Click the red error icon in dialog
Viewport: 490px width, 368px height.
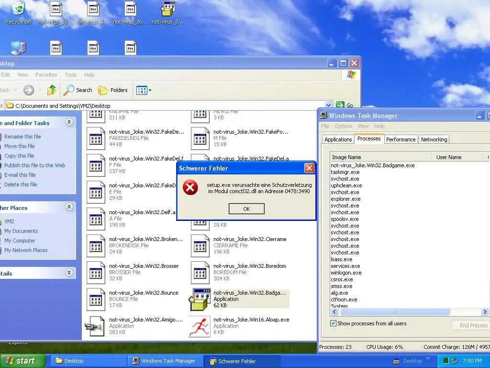click(x=190, y=187)
